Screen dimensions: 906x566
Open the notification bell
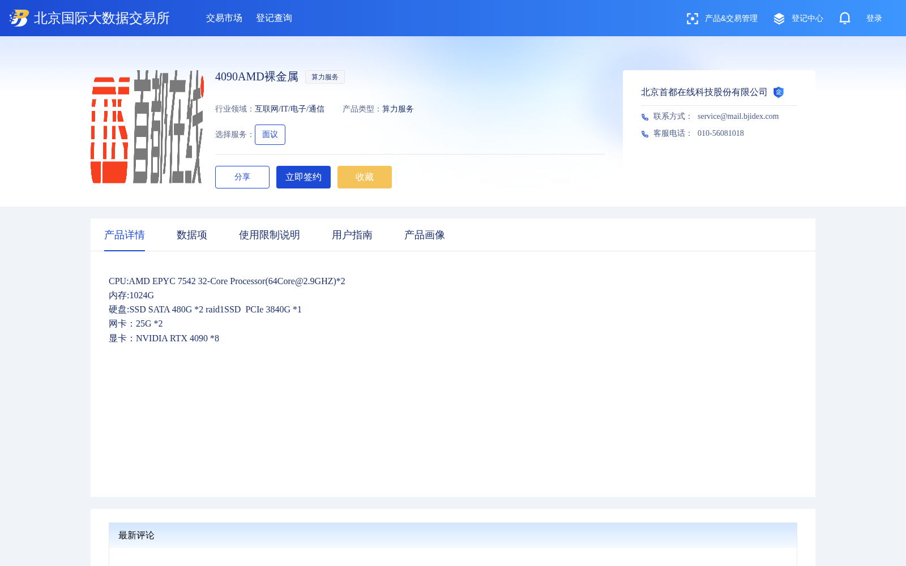(x=845, y=18)
